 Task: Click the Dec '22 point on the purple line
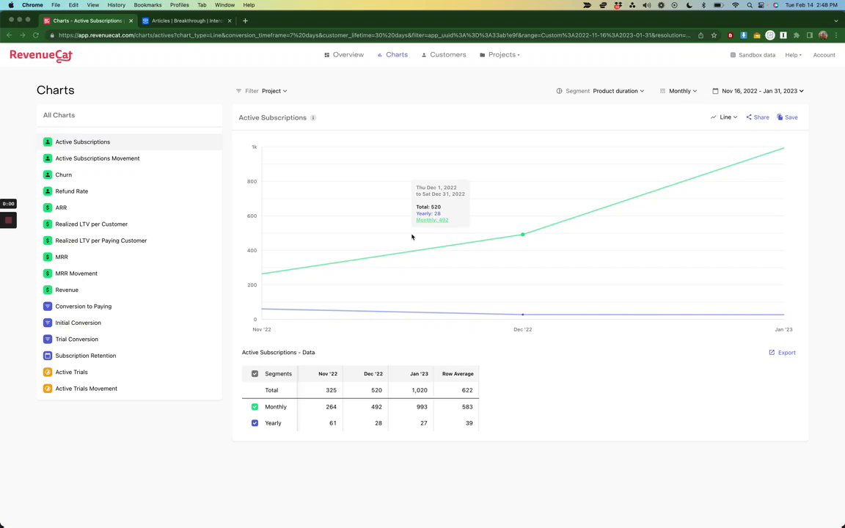(523, 315)
